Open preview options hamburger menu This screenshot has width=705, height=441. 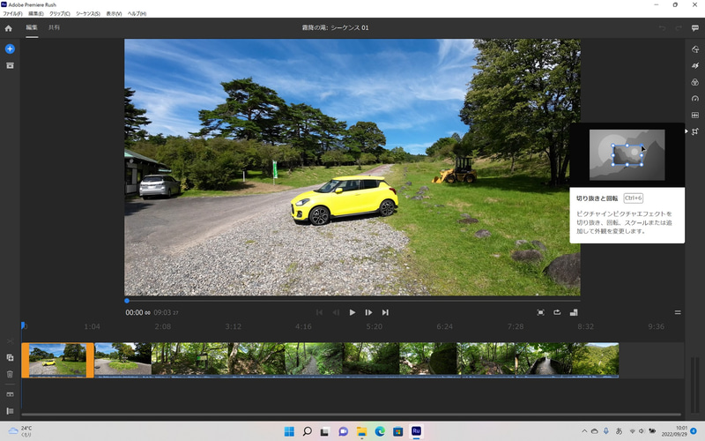coord(678,312)
